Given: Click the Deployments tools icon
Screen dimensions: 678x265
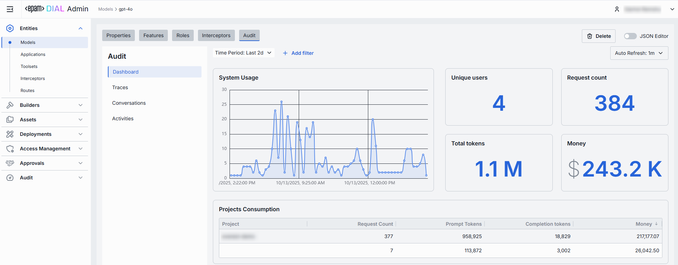Looking at the screenshot, I should point(10,134).
